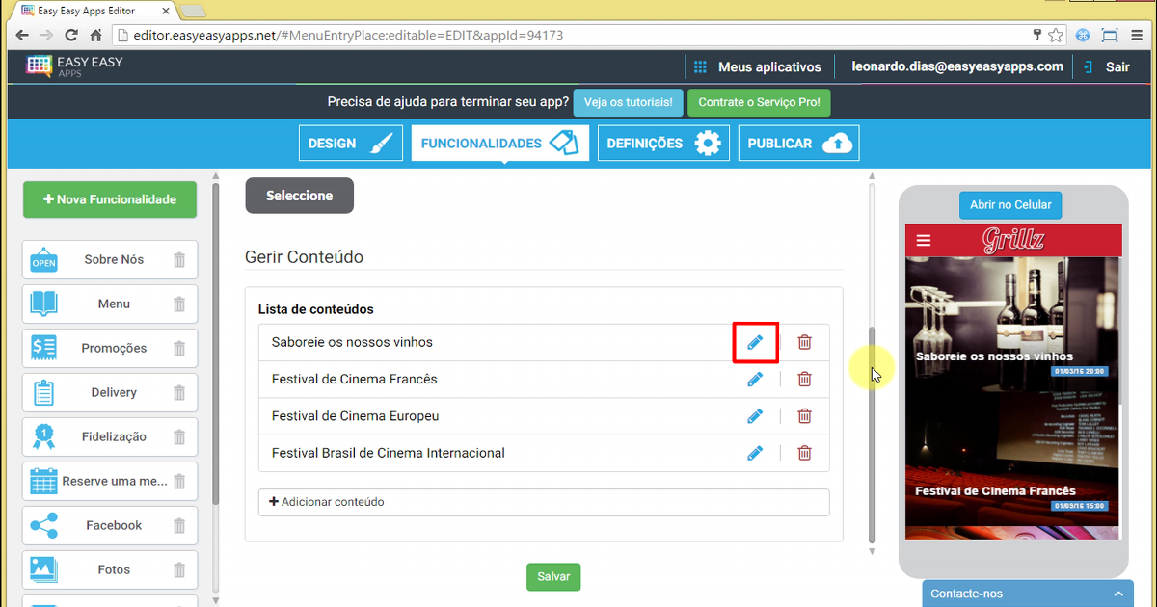Click '+ Nova Funcionalidade' button
This screenshot has height=607, width=1157.
(110, 199)
